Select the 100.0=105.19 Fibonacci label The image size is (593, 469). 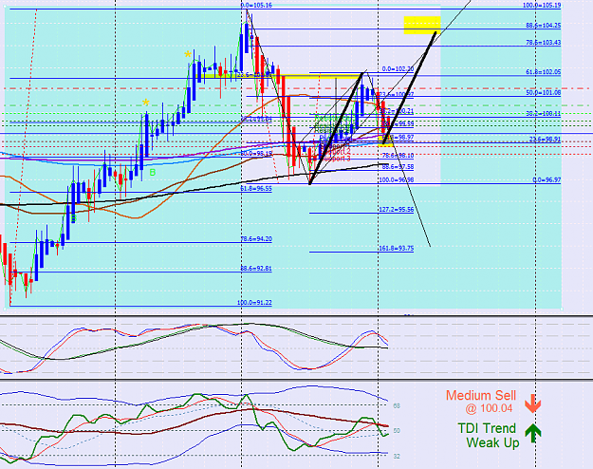(542, 6)
